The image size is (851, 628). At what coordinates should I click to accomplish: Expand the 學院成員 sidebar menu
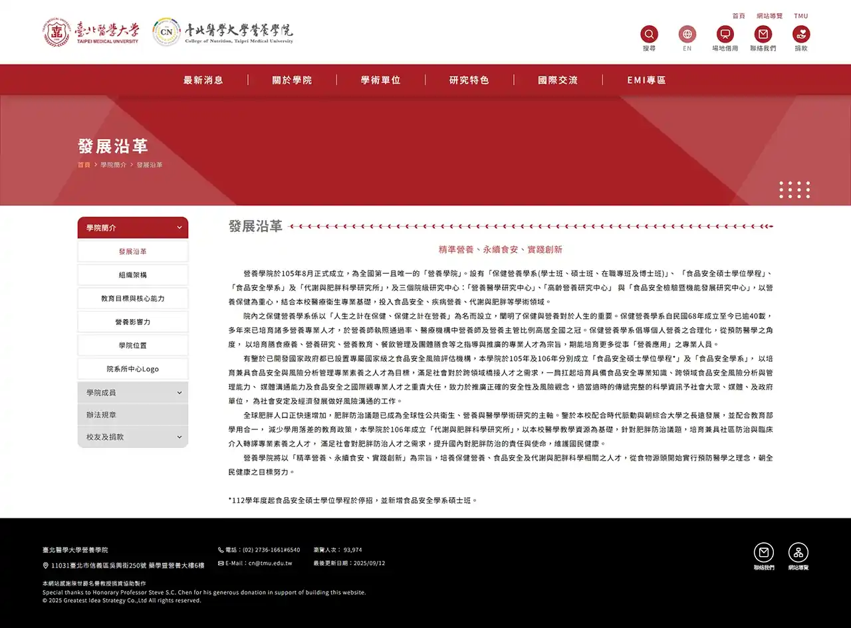pyautogui.click(x=132, y=392)
